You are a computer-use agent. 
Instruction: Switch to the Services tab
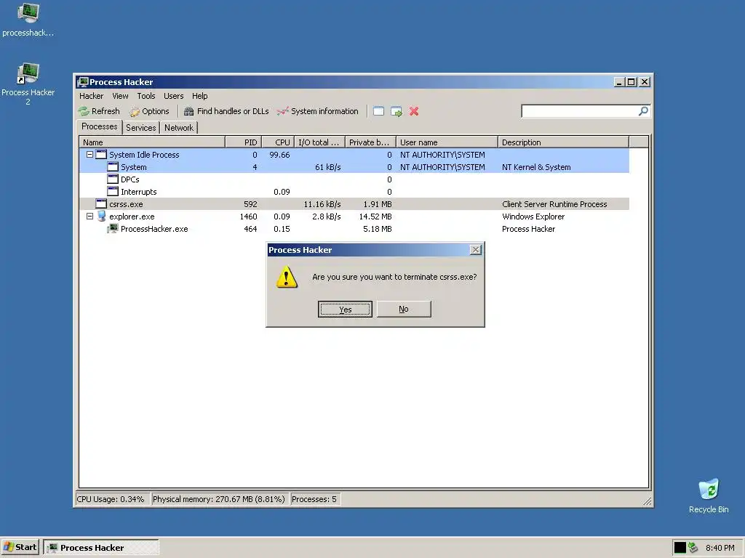pos(140,128)
